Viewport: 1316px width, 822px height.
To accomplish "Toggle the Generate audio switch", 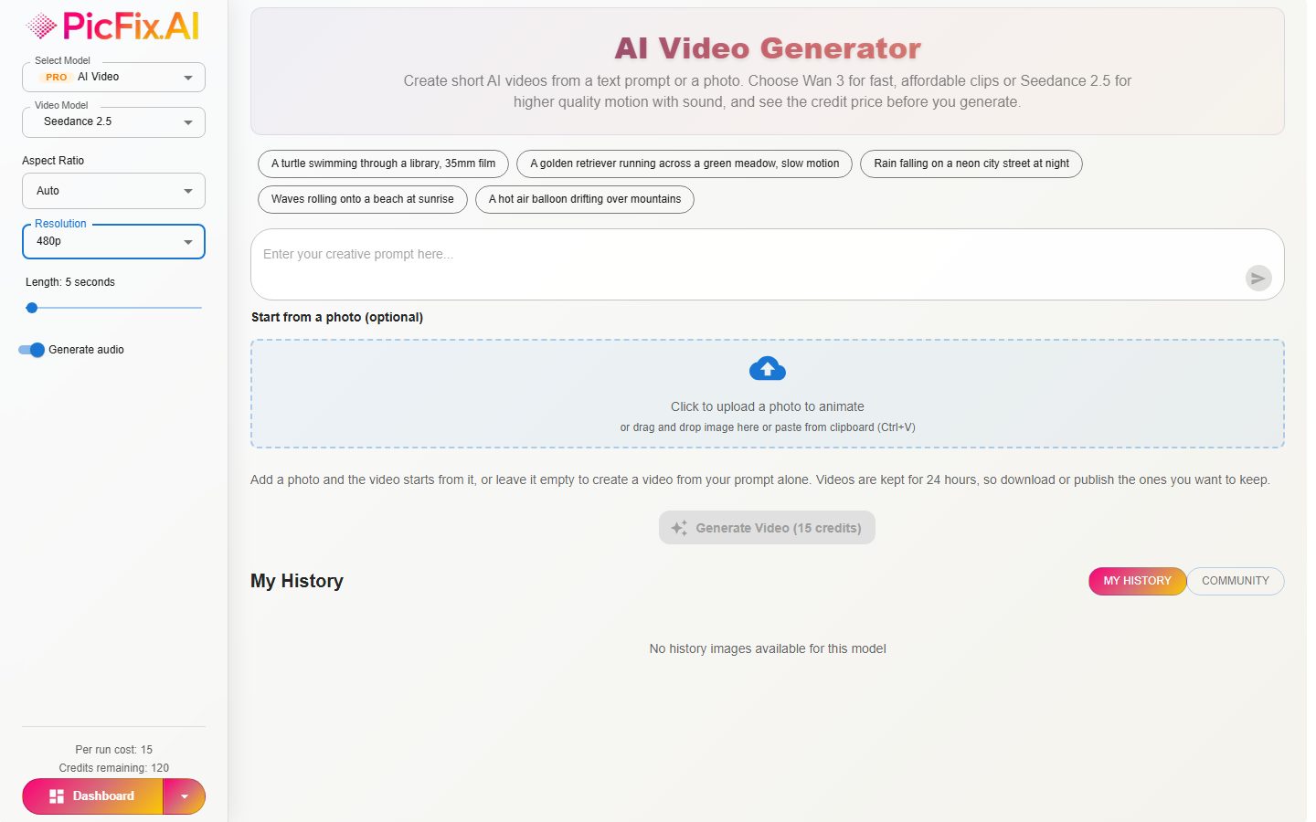I will (x=32, y=350).
